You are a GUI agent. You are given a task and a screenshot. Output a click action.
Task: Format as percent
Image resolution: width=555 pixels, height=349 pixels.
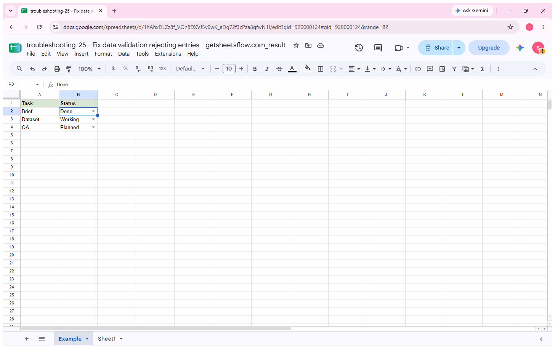125,69
